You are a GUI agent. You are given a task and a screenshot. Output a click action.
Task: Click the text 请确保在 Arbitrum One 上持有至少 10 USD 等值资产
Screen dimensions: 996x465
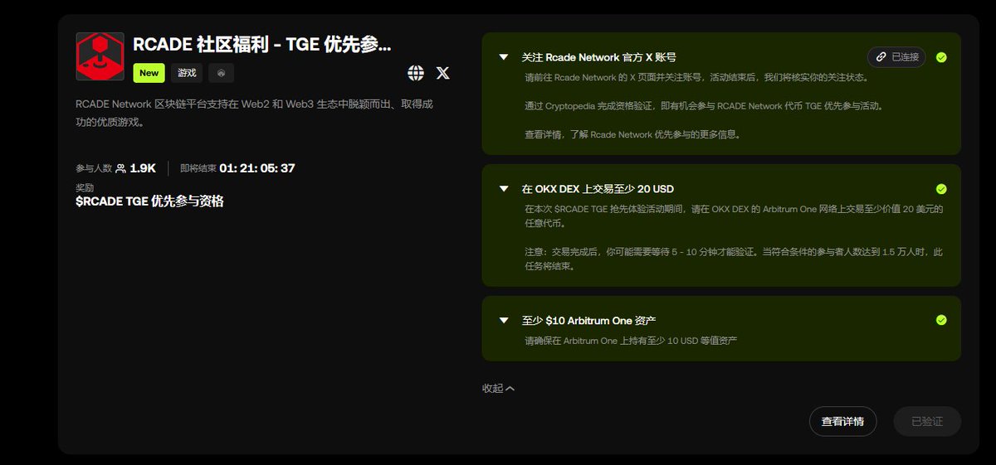[x=631, y=341]
